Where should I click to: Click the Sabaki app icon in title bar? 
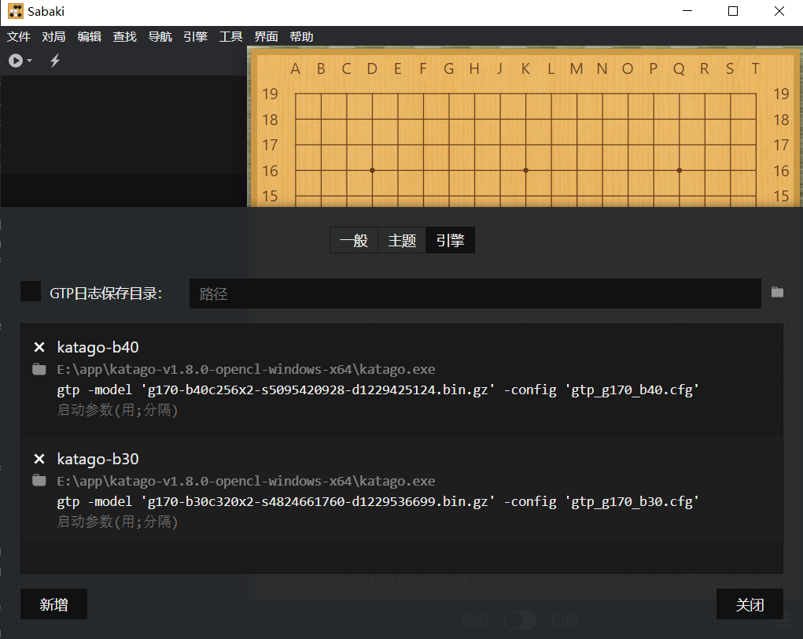coord(16,11)
